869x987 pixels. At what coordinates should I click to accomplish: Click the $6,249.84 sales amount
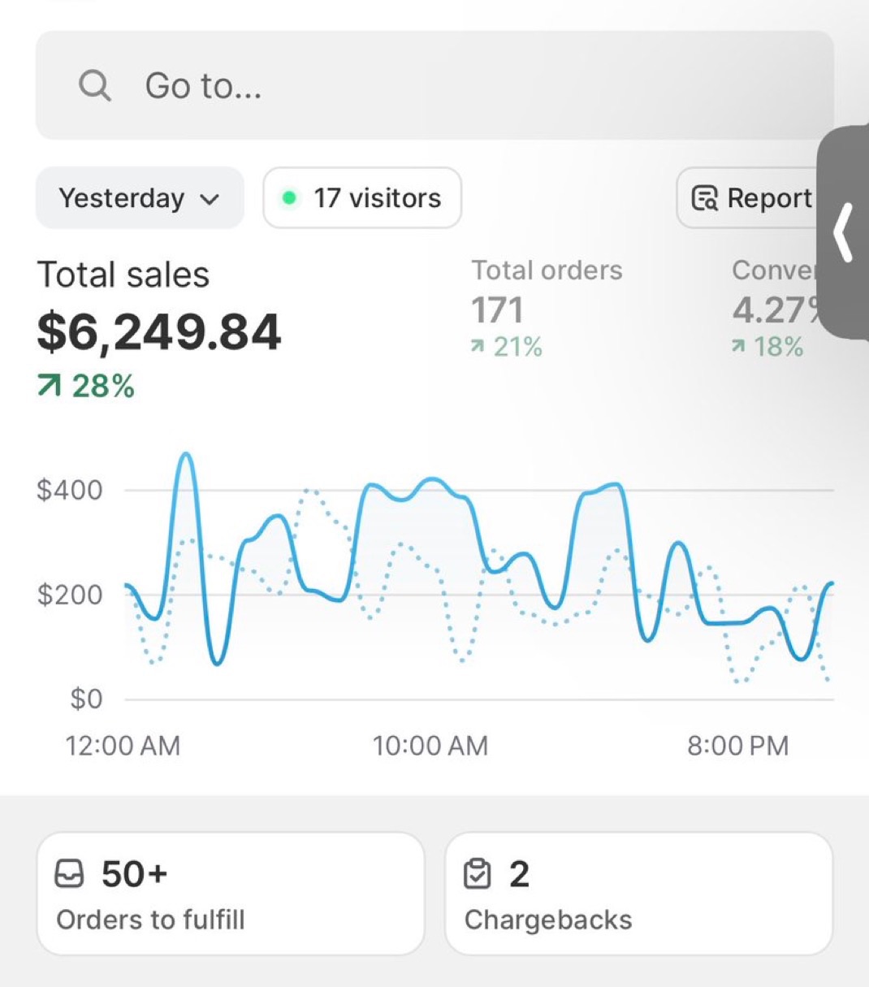point(159,331)
